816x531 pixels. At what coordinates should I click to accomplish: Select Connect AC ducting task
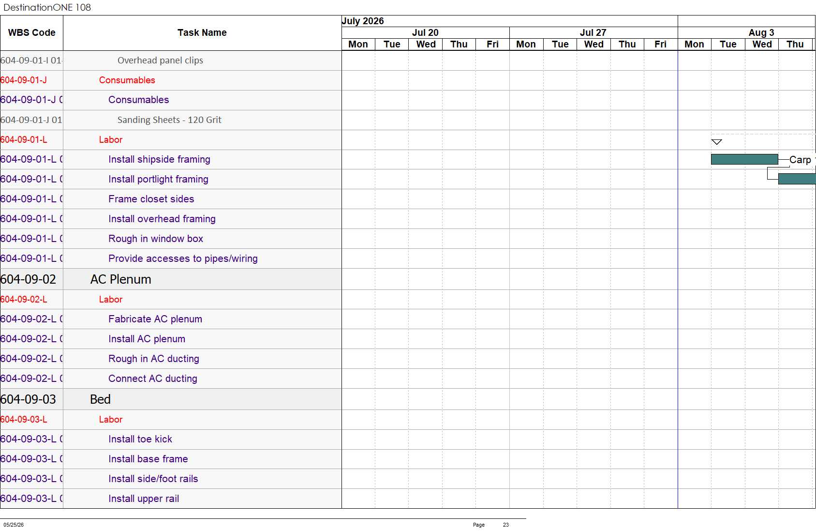[x=153, y=379]
